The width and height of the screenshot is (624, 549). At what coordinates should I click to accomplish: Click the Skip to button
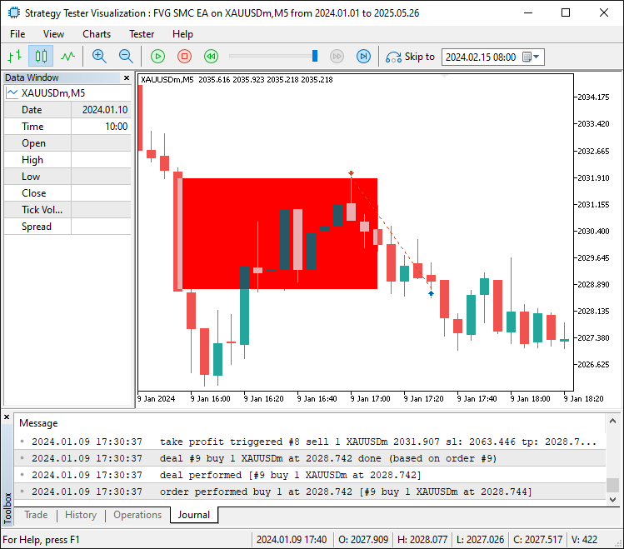411,57
